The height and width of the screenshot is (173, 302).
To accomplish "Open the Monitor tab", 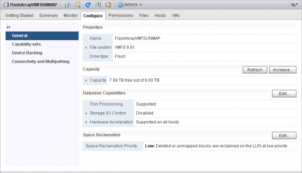I will click(71, 15).
